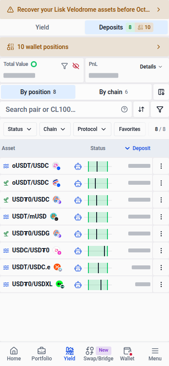Open the USD₮0/USDG position row
169x366 pixels.
76,234
